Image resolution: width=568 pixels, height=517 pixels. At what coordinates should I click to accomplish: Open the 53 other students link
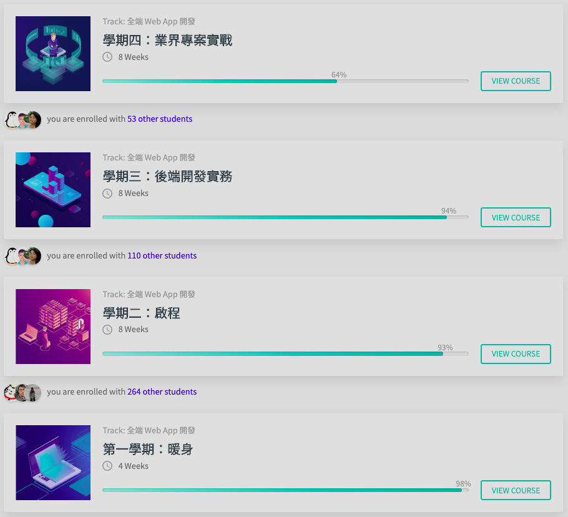pos(160,119)
